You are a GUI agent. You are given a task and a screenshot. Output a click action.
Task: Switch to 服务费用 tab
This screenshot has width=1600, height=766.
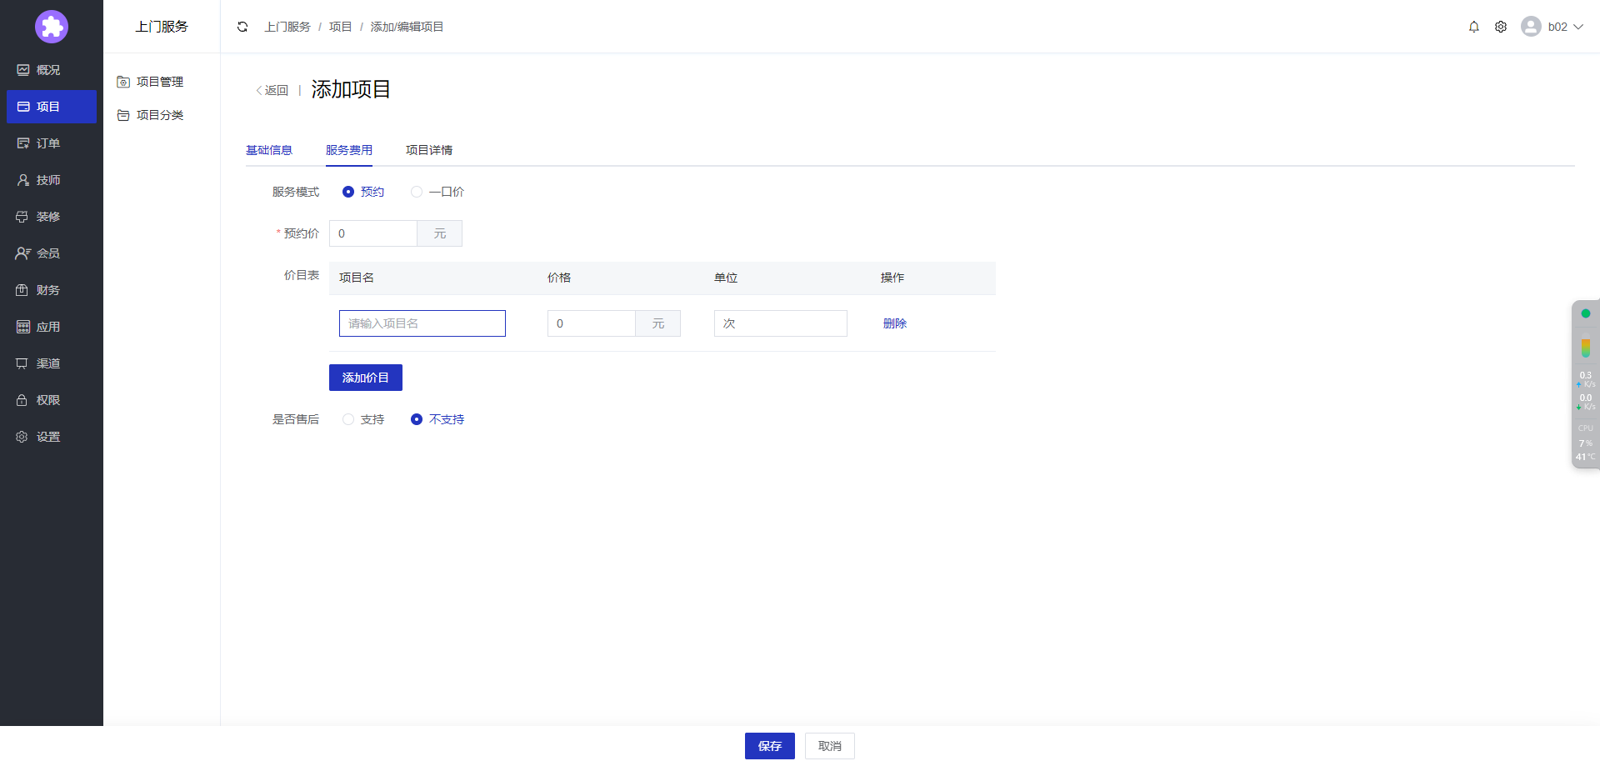point(349,150)
